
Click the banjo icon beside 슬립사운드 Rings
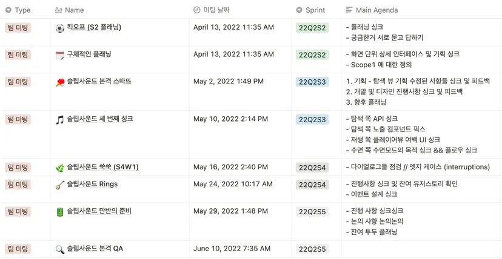(x=60, y=185)
